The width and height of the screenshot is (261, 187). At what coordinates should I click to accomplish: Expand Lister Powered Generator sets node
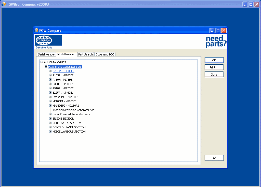[x=50, y=114]
